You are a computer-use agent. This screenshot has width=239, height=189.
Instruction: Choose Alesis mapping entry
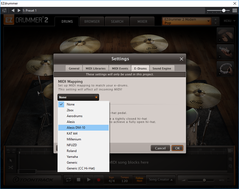[83, 122]
